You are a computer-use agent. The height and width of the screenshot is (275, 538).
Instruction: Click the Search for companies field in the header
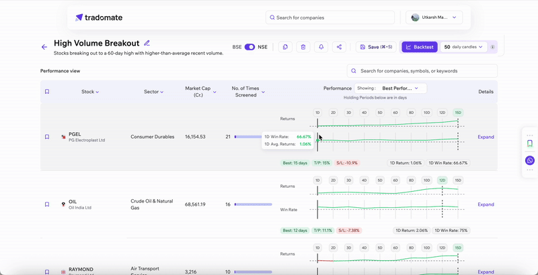tap(330, 17)
